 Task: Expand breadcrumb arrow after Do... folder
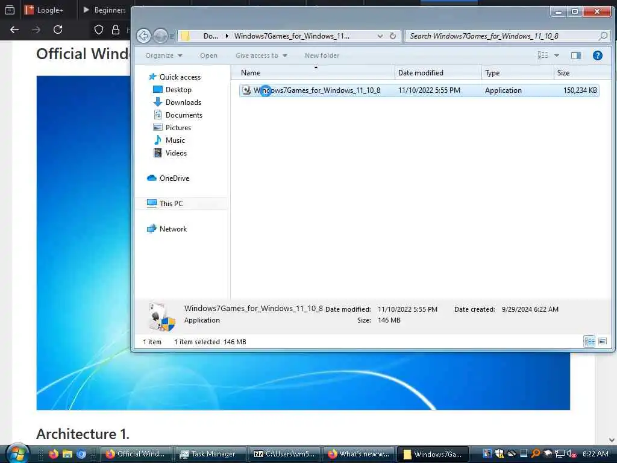pos(227,36)
